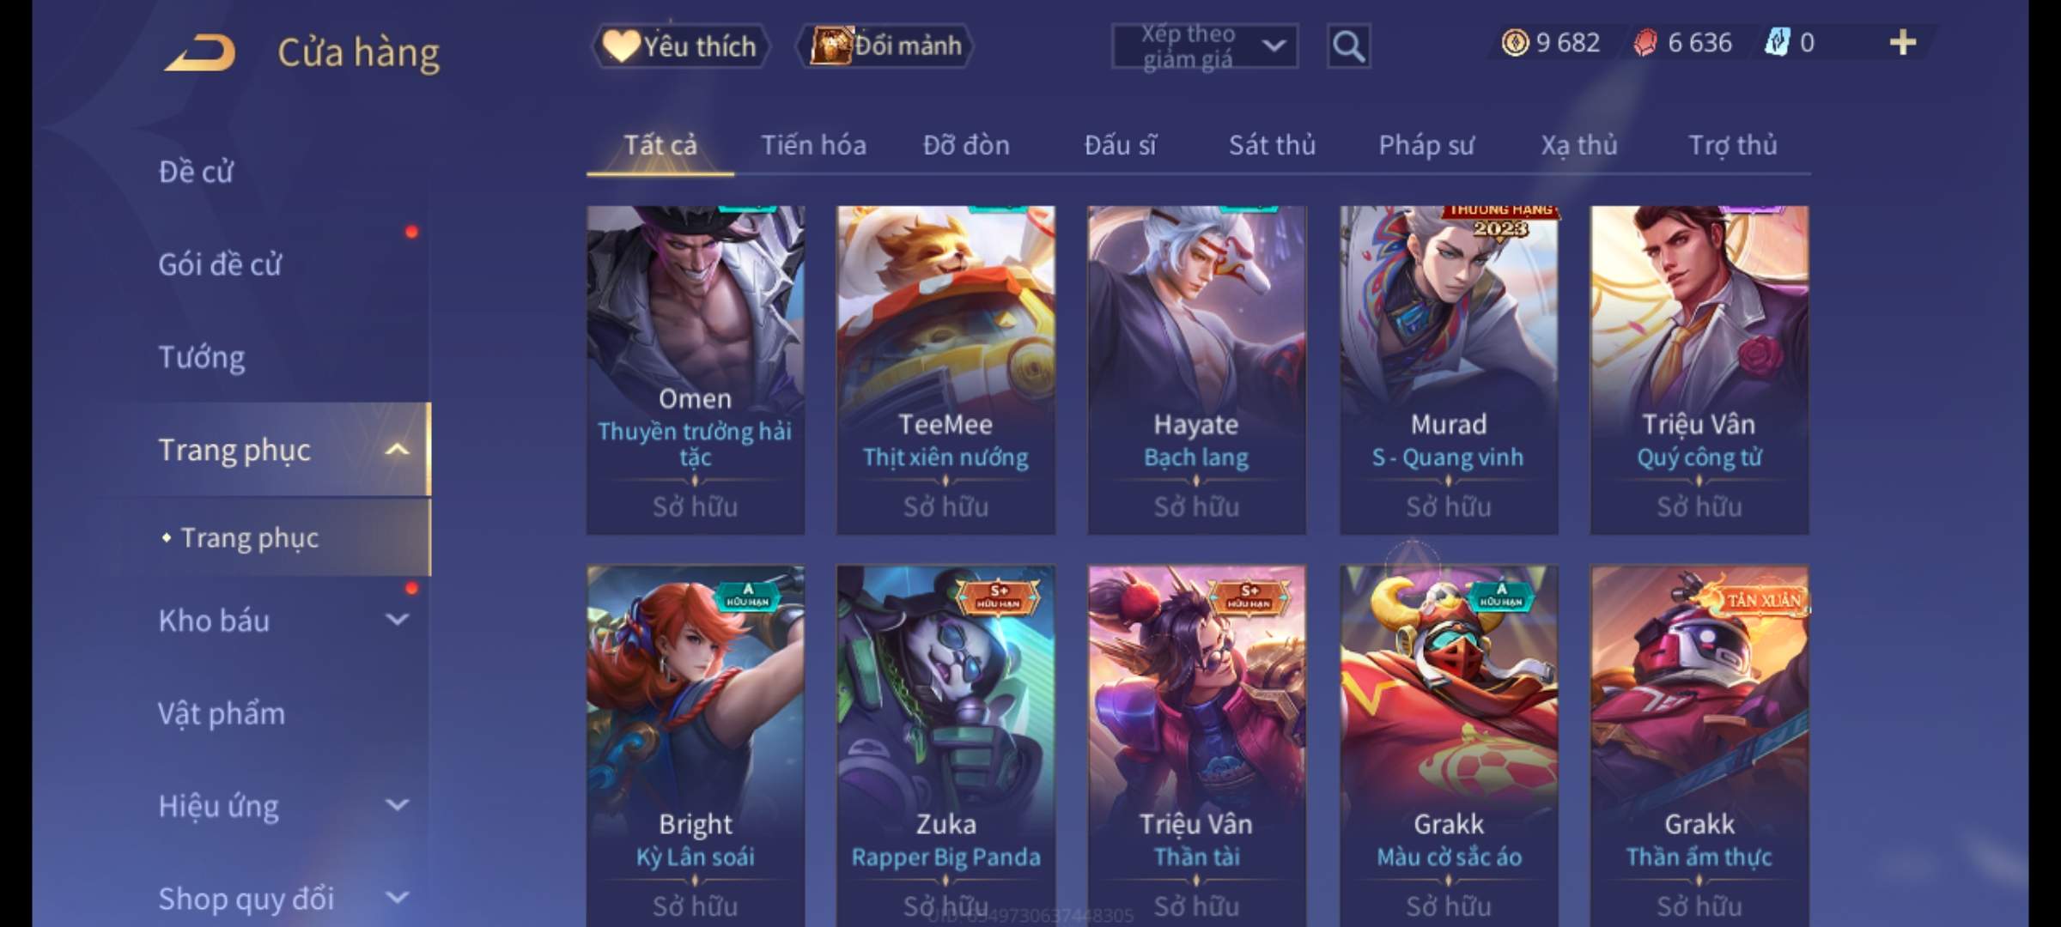
Task: Open Gói đề cử in the sidebar
Action: pos(220,264)
